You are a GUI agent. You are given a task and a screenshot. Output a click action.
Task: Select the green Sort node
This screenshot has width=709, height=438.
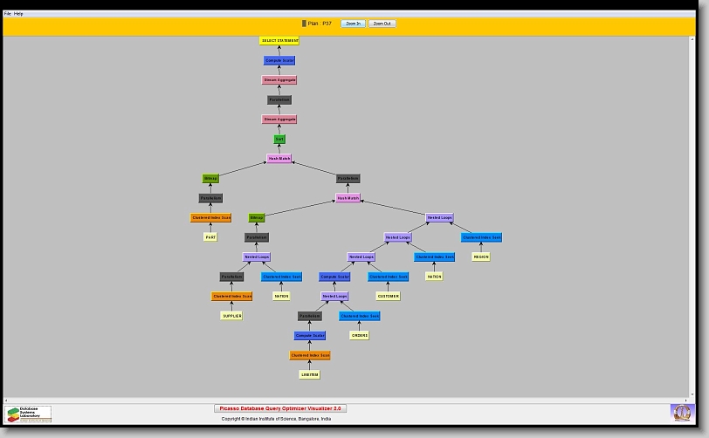tap(279, 140)
